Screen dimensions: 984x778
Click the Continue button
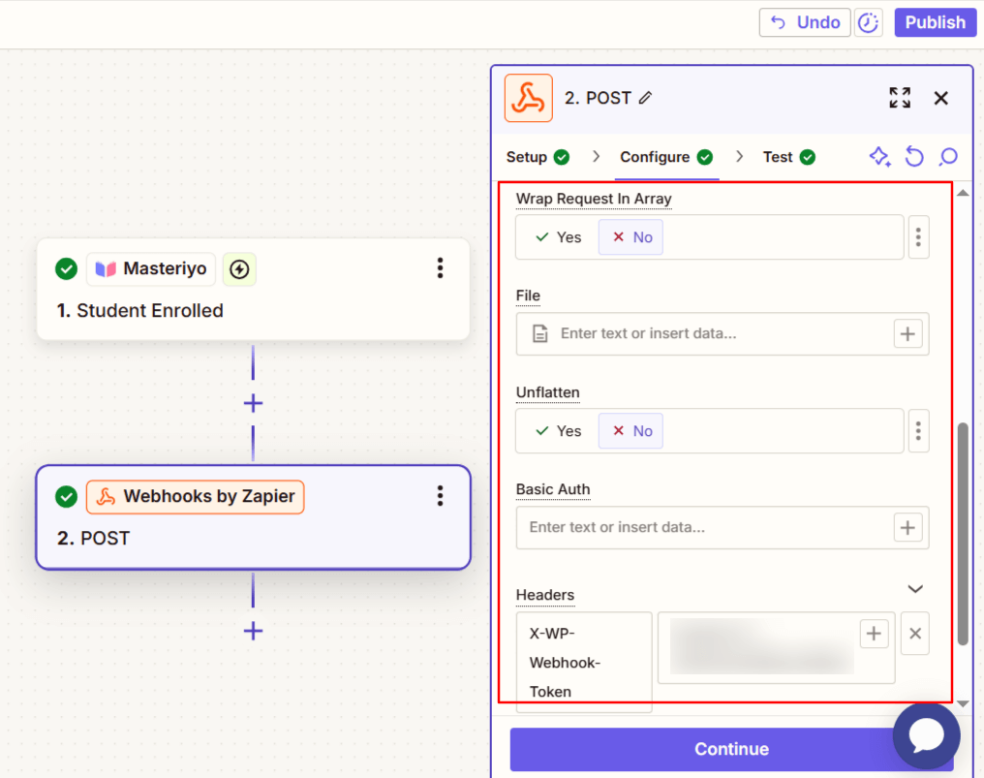point(732,749)
